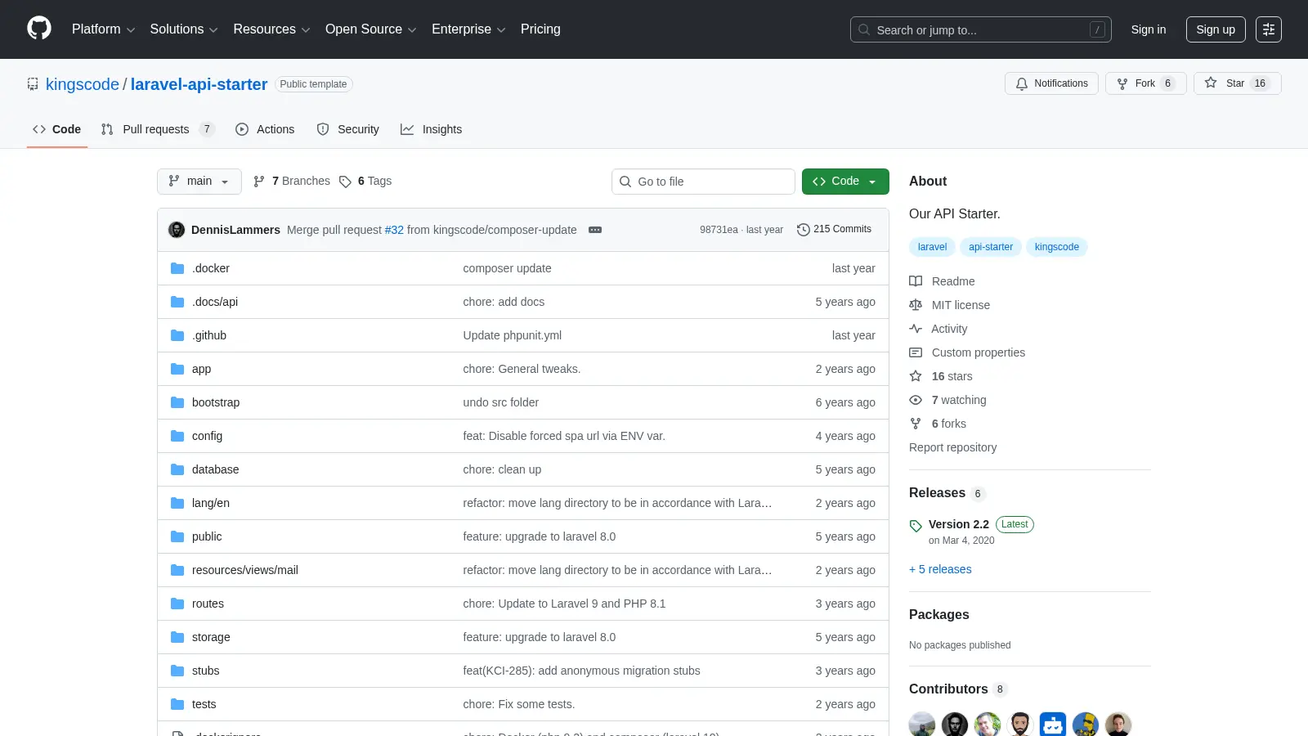
Task: Click the branch icon beside 7 Branches
Action: (x=259, y=182)
